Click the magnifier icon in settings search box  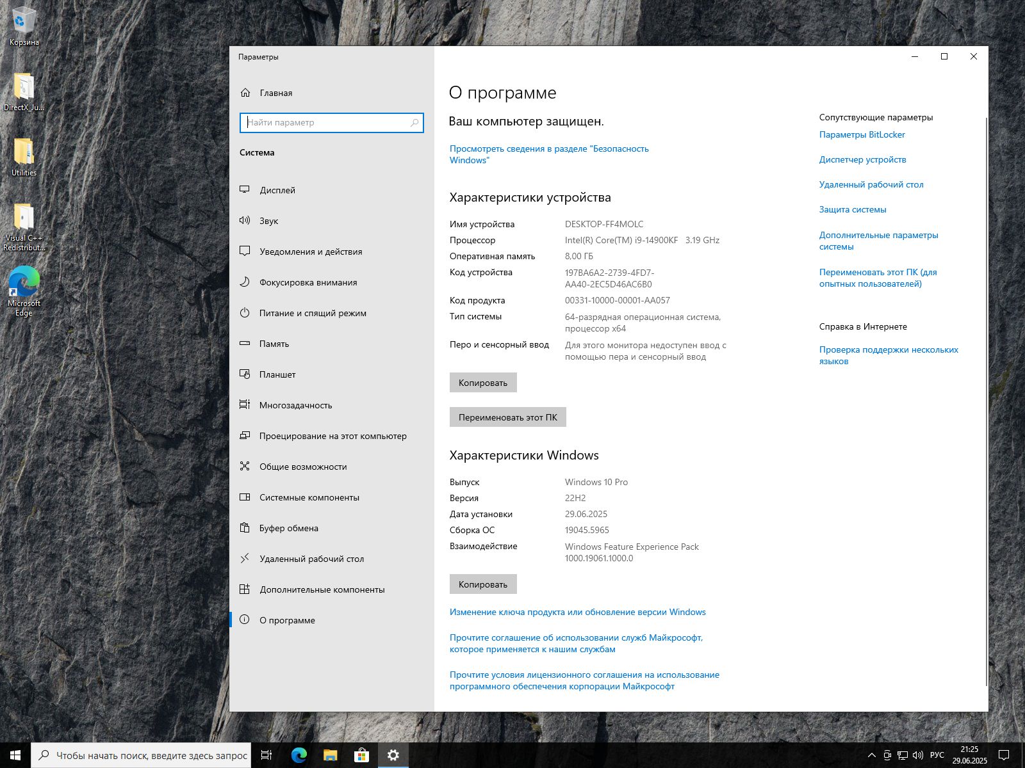click(x=414, y=123)
